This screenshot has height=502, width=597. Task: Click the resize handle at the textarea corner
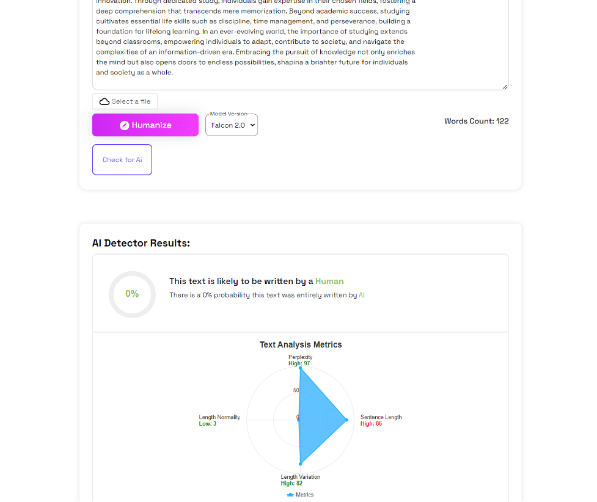pos(506,85)
